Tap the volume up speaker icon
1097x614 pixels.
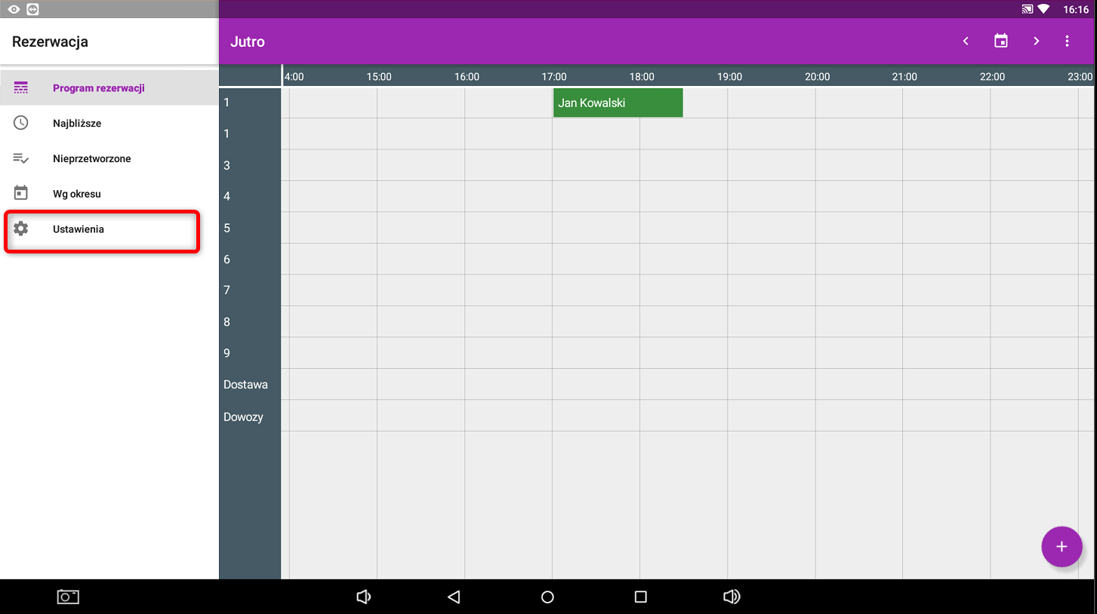(x=731, y=597)
